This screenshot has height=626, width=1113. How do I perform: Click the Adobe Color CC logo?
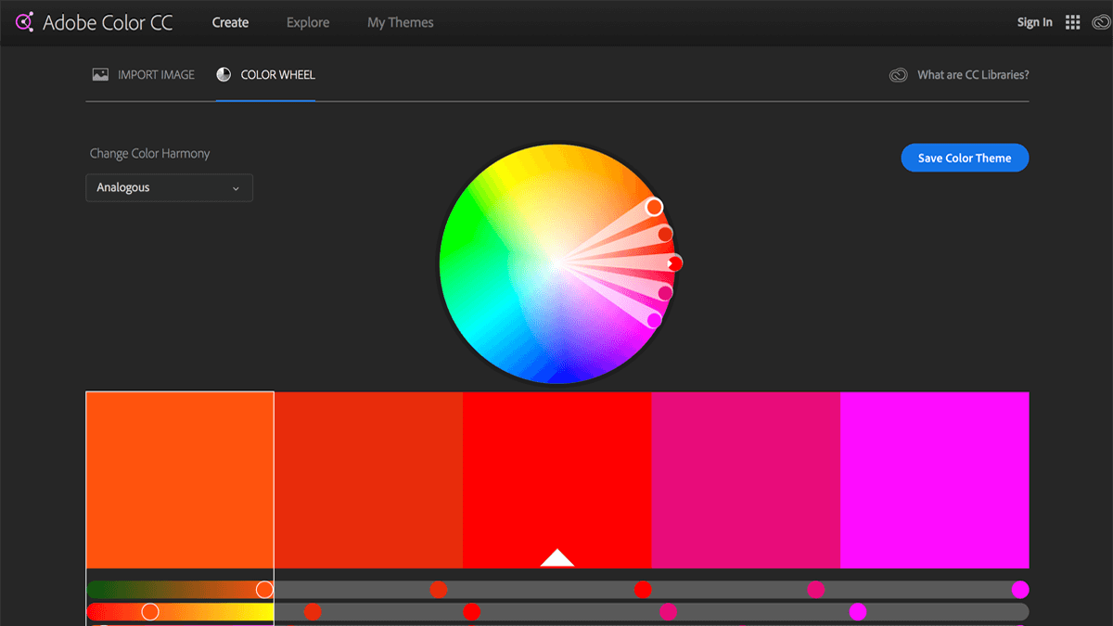click(x=93, y=21)
